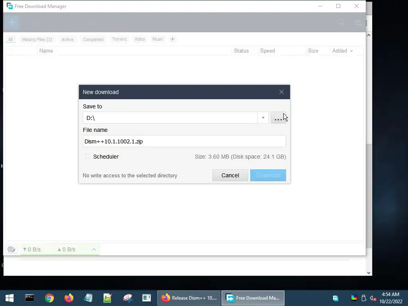Open the green chart taskbar app icon

click(108, 298)
